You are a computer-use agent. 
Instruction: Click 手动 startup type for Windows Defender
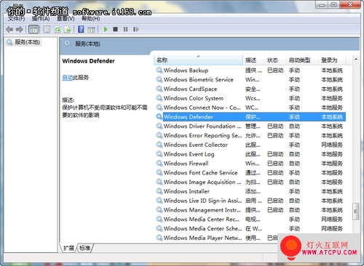(294, 117)
